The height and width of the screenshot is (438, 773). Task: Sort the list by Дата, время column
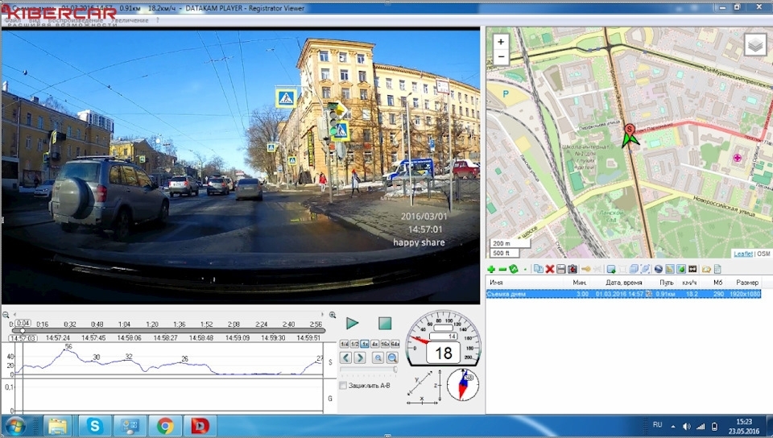click(x=624, y=283)
